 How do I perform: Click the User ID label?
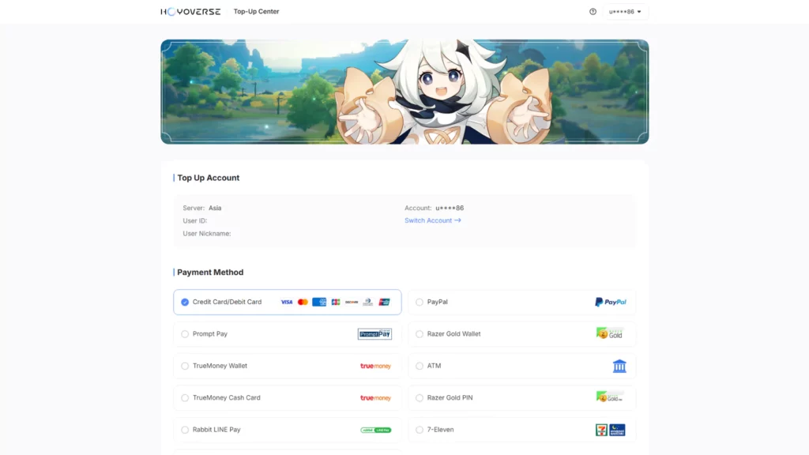194,221
